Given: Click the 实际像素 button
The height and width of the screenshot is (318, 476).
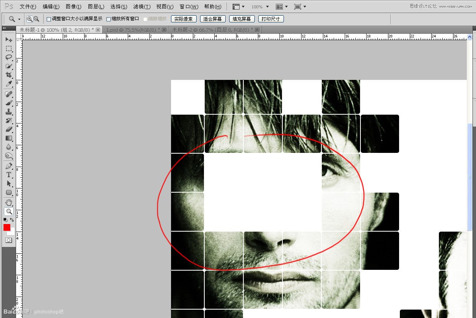Looking at the screenshot, I should coord(184,19).
